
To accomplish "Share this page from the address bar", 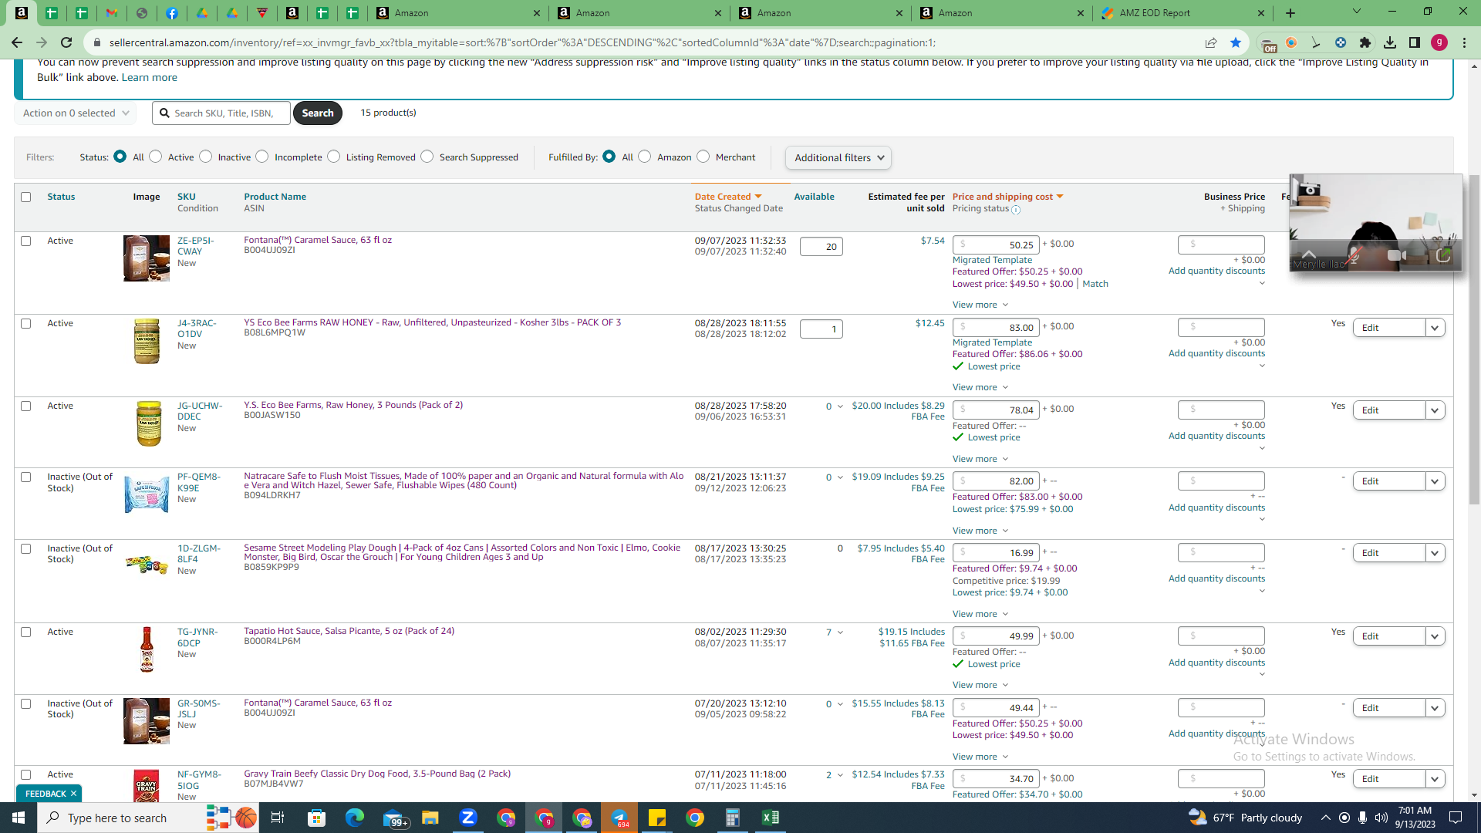I will point(1211,42).
